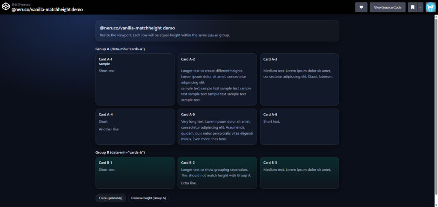The height and width of the screenshot is (207, 438).
Task: Click the page vertical scrollbar
Action: coord(436,106)
